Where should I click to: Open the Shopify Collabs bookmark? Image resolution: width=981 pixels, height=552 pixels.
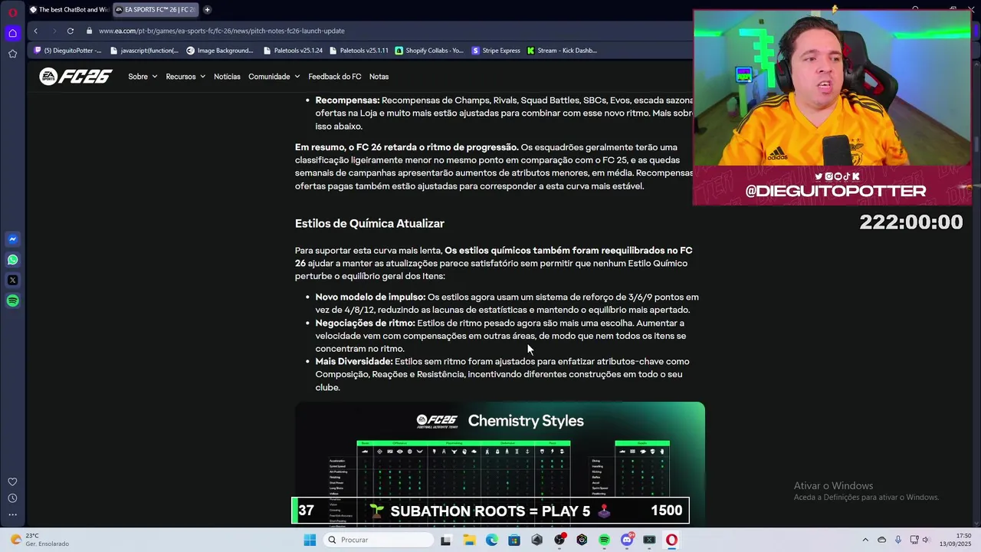coord(429,51)
